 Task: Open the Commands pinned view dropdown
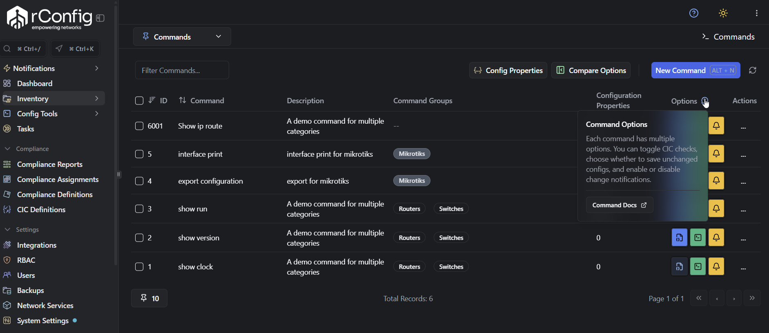[x=182, y=37]
